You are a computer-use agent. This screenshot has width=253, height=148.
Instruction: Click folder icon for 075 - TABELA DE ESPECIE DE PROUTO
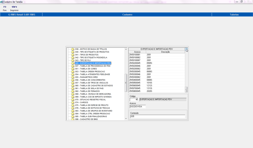pos(73,105)
